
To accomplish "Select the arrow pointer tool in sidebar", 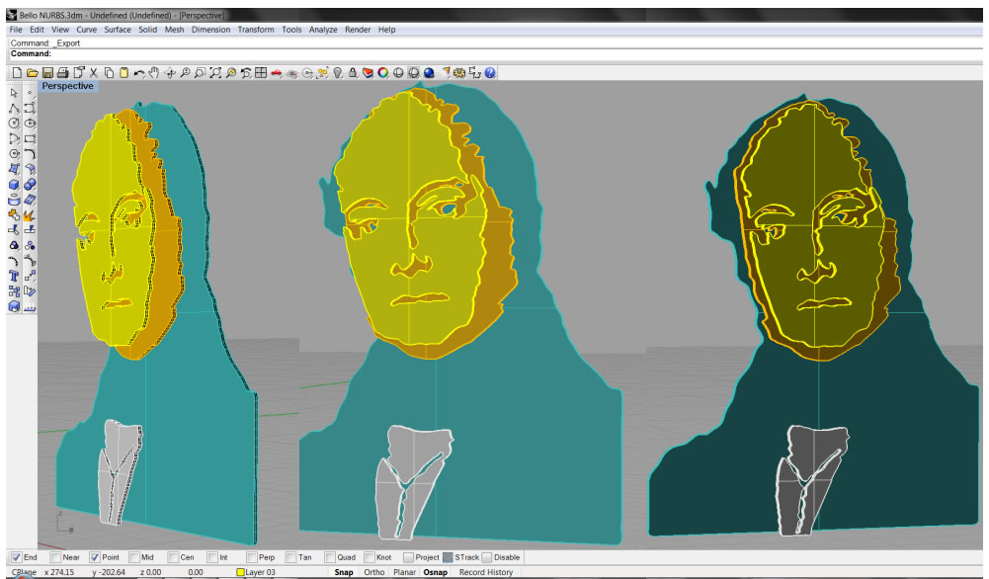I will click(x=14, y=93).
